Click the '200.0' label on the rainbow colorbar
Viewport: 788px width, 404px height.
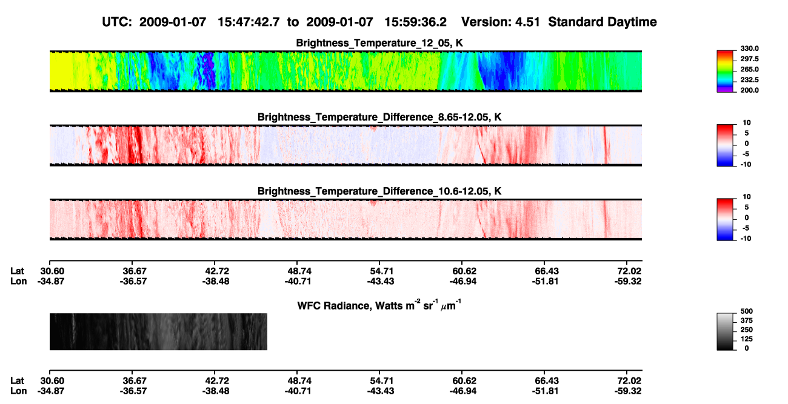[x=750, y=90]
